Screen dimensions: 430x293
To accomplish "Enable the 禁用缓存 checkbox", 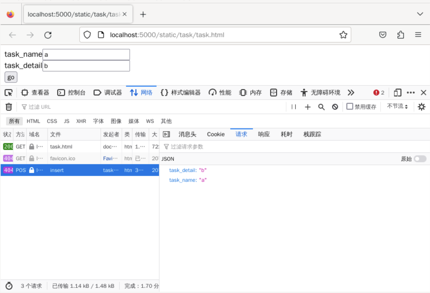I will point(350,107).
